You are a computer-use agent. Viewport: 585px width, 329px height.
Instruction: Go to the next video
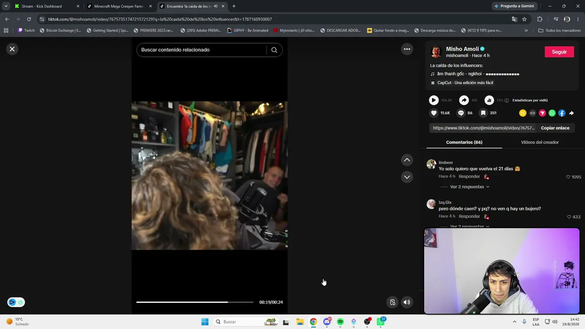[x=407, y=177]
